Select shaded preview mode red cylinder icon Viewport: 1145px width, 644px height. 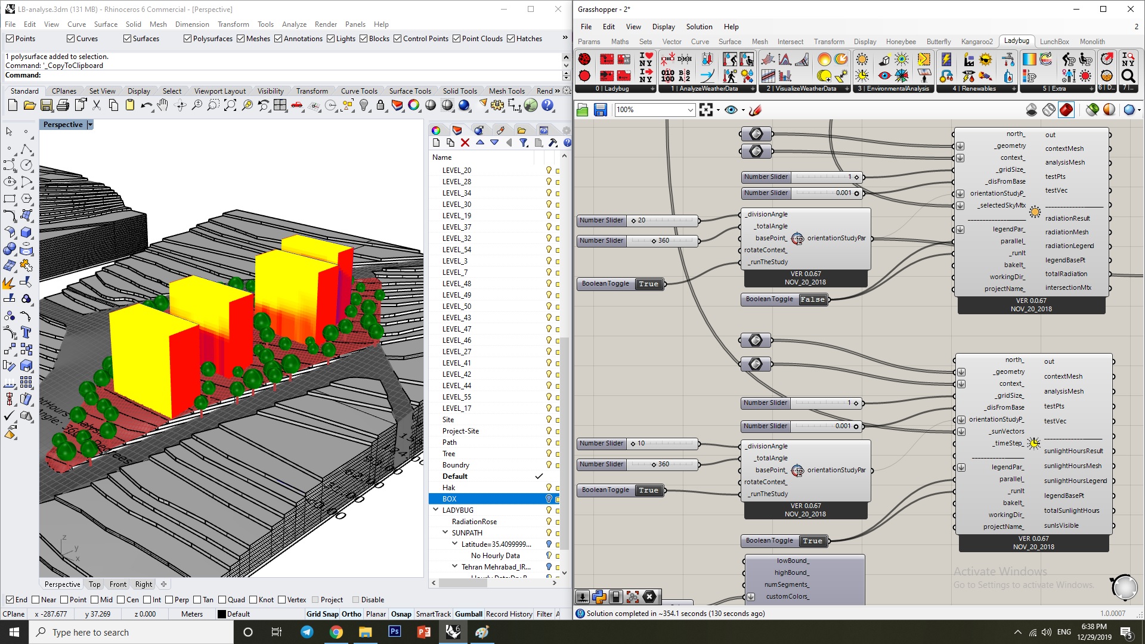(1066, 110)
